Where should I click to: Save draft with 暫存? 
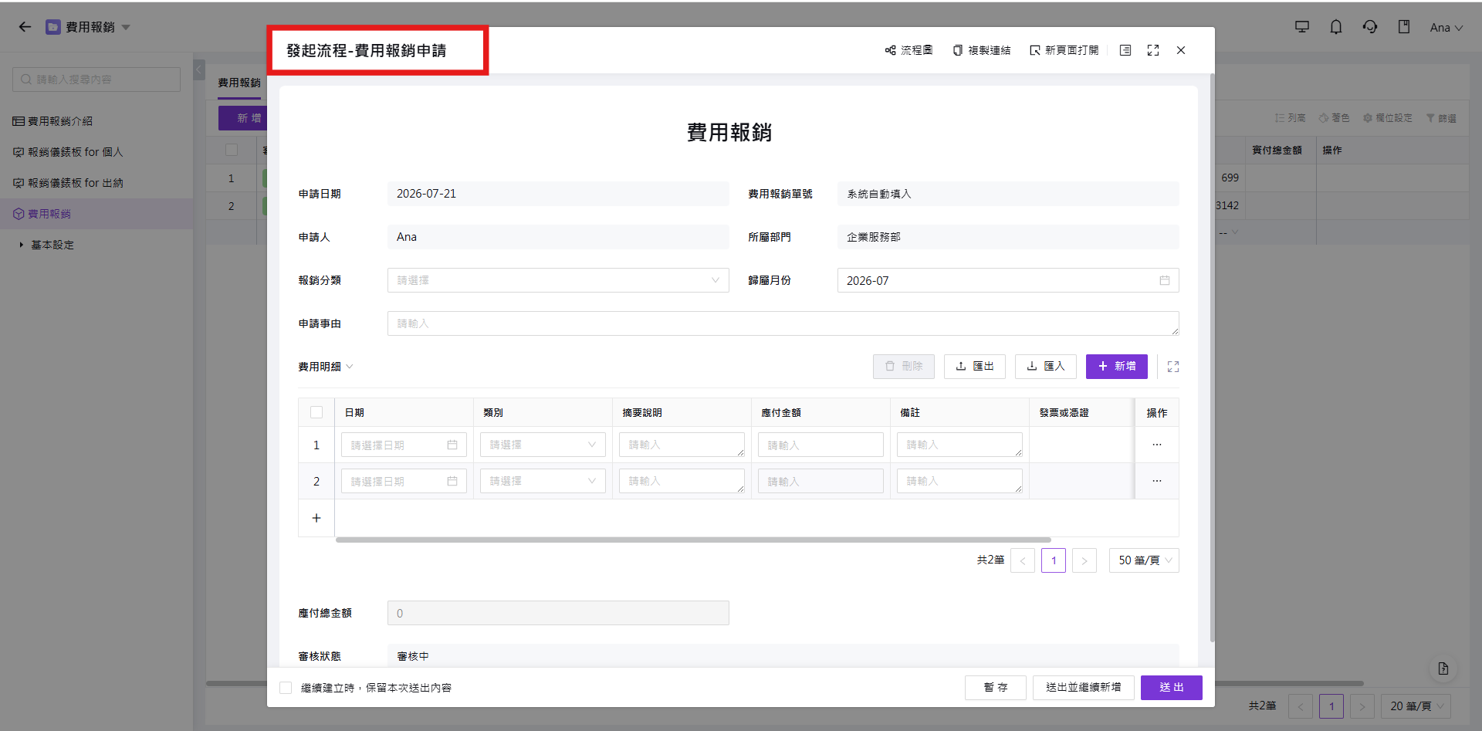[x=996, y=687]
